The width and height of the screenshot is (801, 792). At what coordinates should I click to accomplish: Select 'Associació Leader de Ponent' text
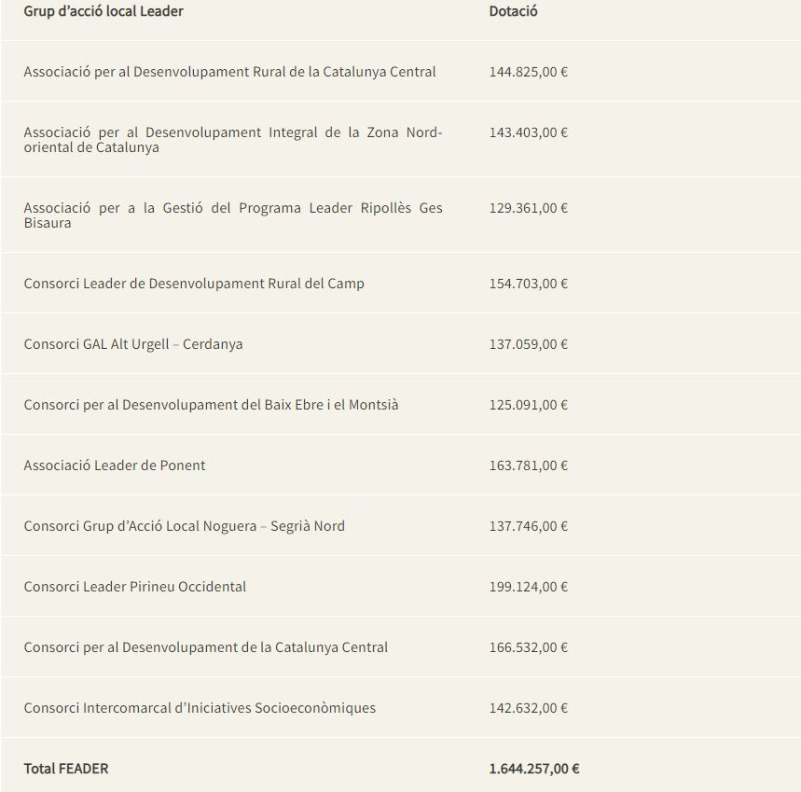point(115,465)
